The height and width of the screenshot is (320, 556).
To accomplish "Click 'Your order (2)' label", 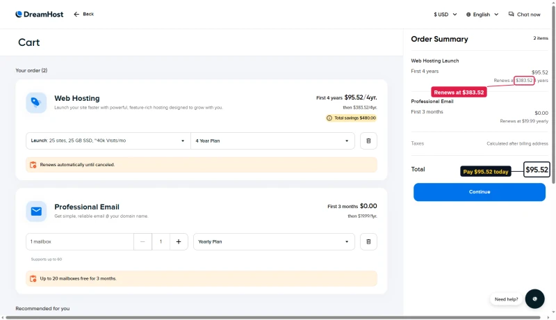I will pos(31,70).
